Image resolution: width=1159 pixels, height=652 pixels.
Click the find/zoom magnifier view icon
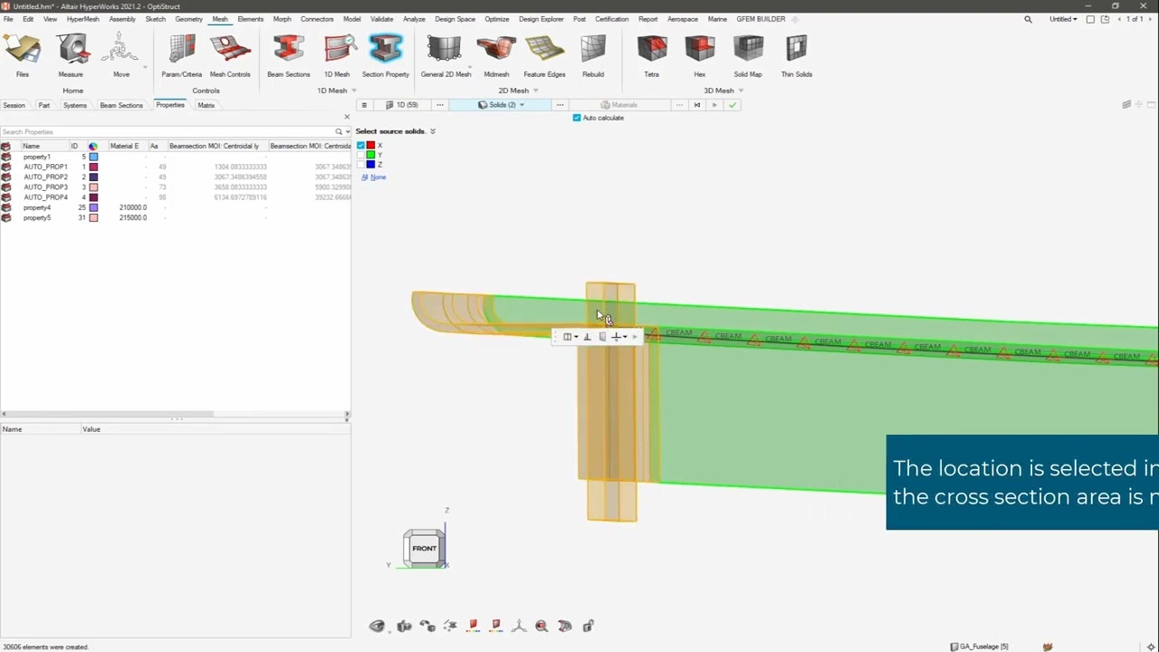click(541, 626)
